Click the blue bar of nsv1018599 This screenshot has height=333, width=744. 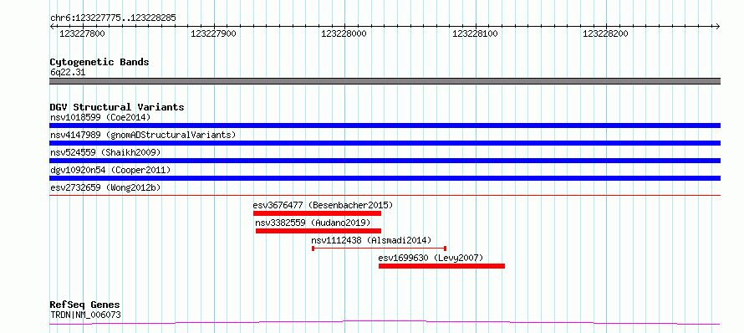385,126
